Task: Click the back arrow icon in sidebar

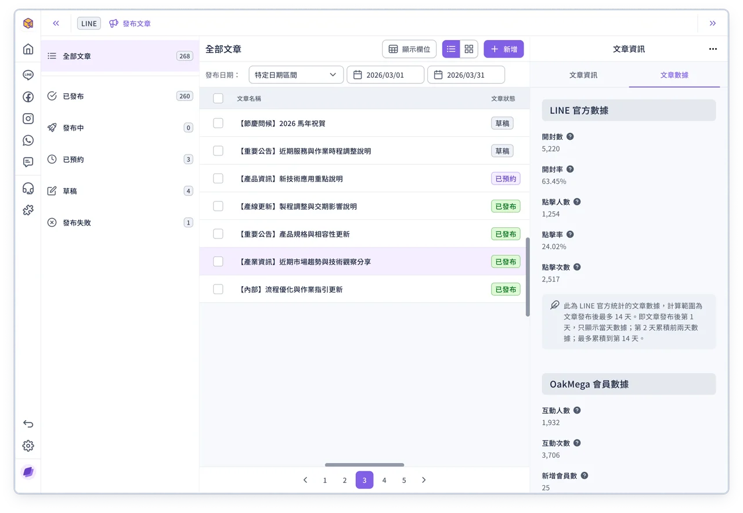Action: [x=28, y=424]
